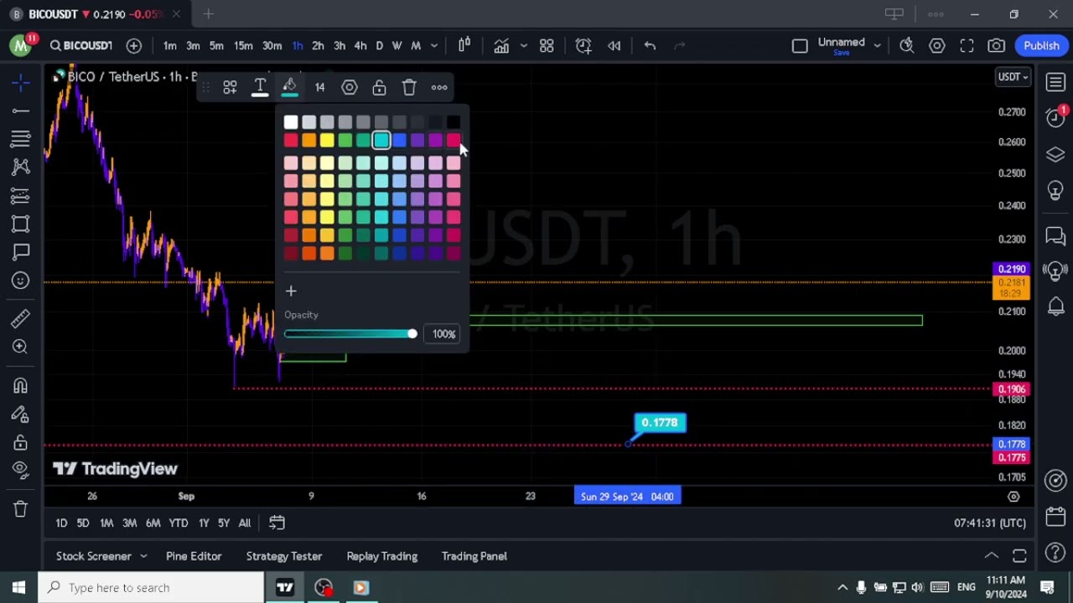Open drawing settings hexagon in floating toolbar
Screen dimensions: 1073x603
pos(350,87)
